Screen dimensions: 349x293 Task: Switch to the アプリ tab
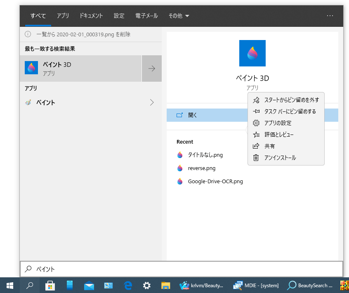(x=63, y=16)
